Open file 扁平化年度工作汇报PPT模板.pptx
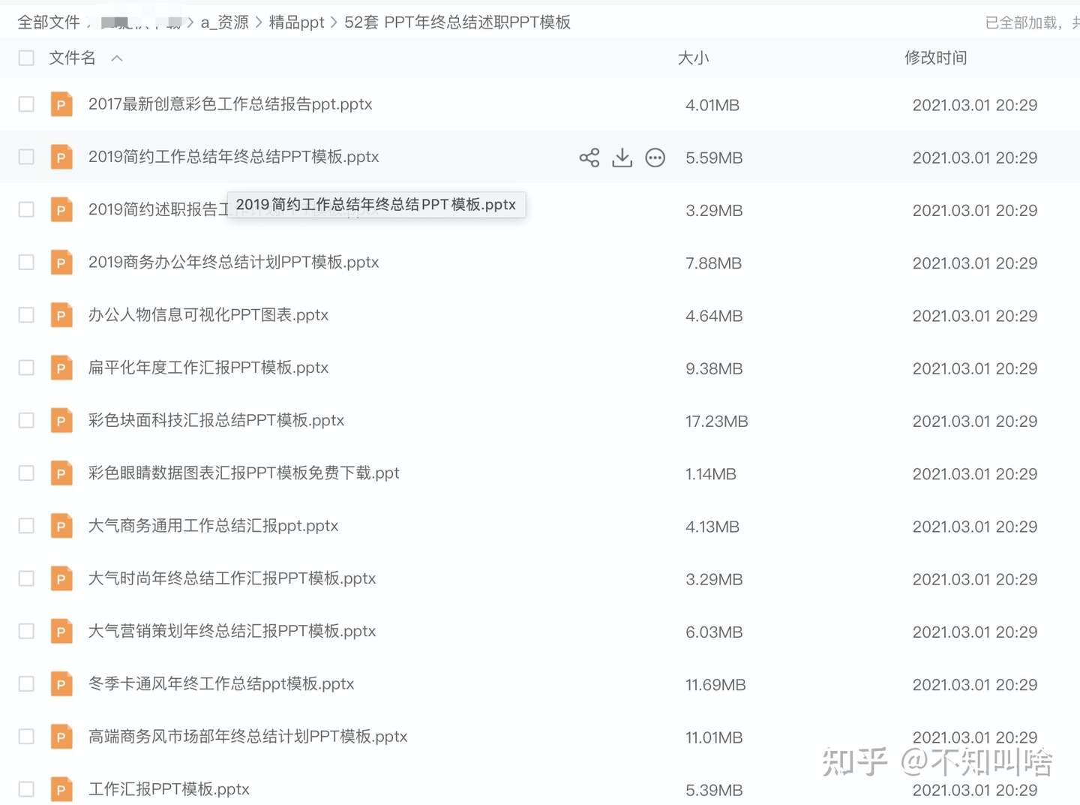The height and width of the screenshot is (805, 1080). (x=208, y=368)
